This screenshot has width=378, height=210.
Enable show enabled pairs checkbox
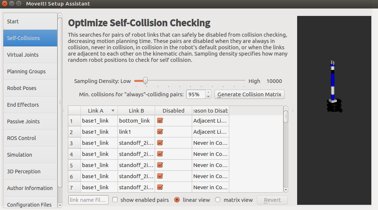click(115, 200)
